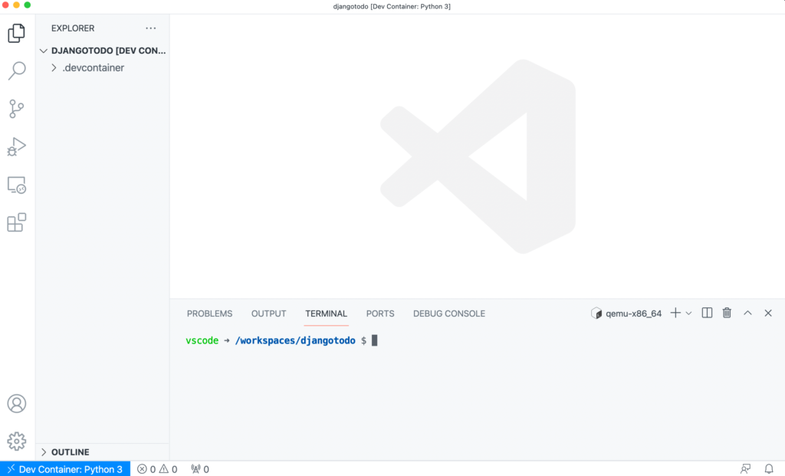Kill terminal with trash icon
This screenshot has height=476, width=785.
coord(727,313)
